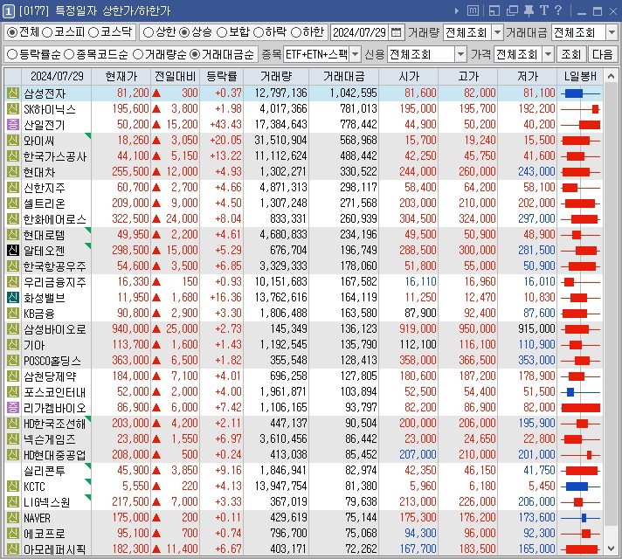
Task: Click the 저가 column header
Action: click(527, 76)
